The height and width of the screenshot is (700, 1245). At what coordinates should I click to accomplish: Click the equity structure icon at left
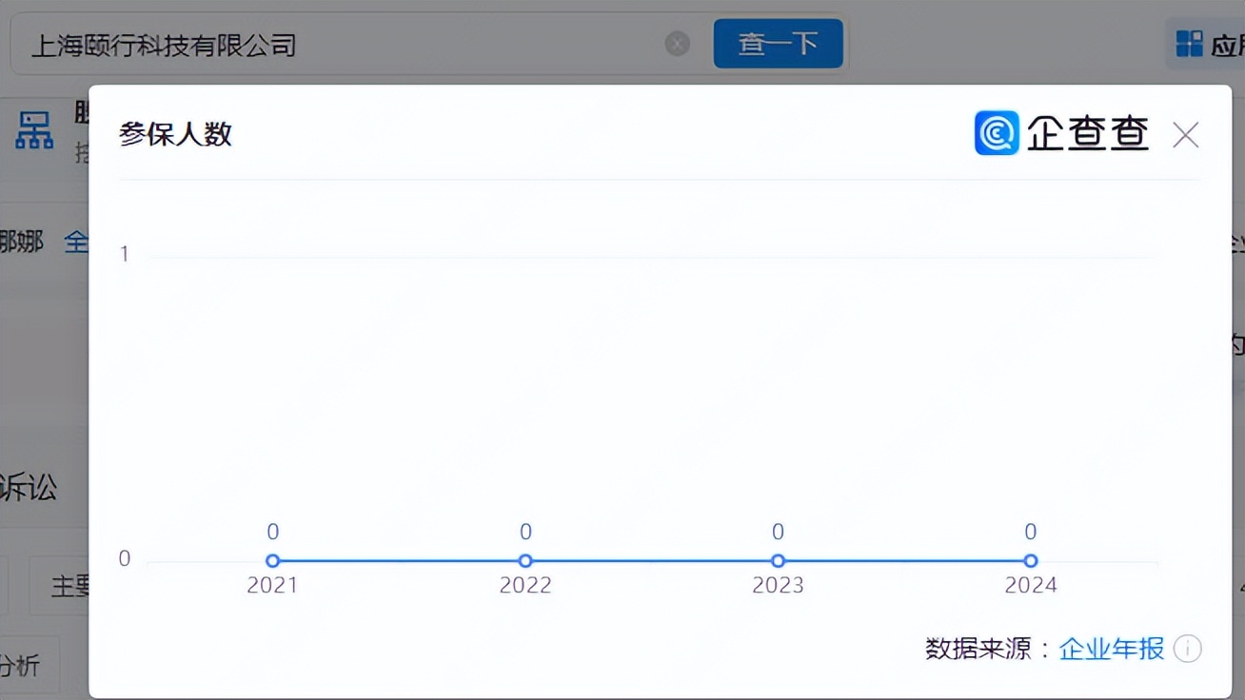tap(34, 131)
